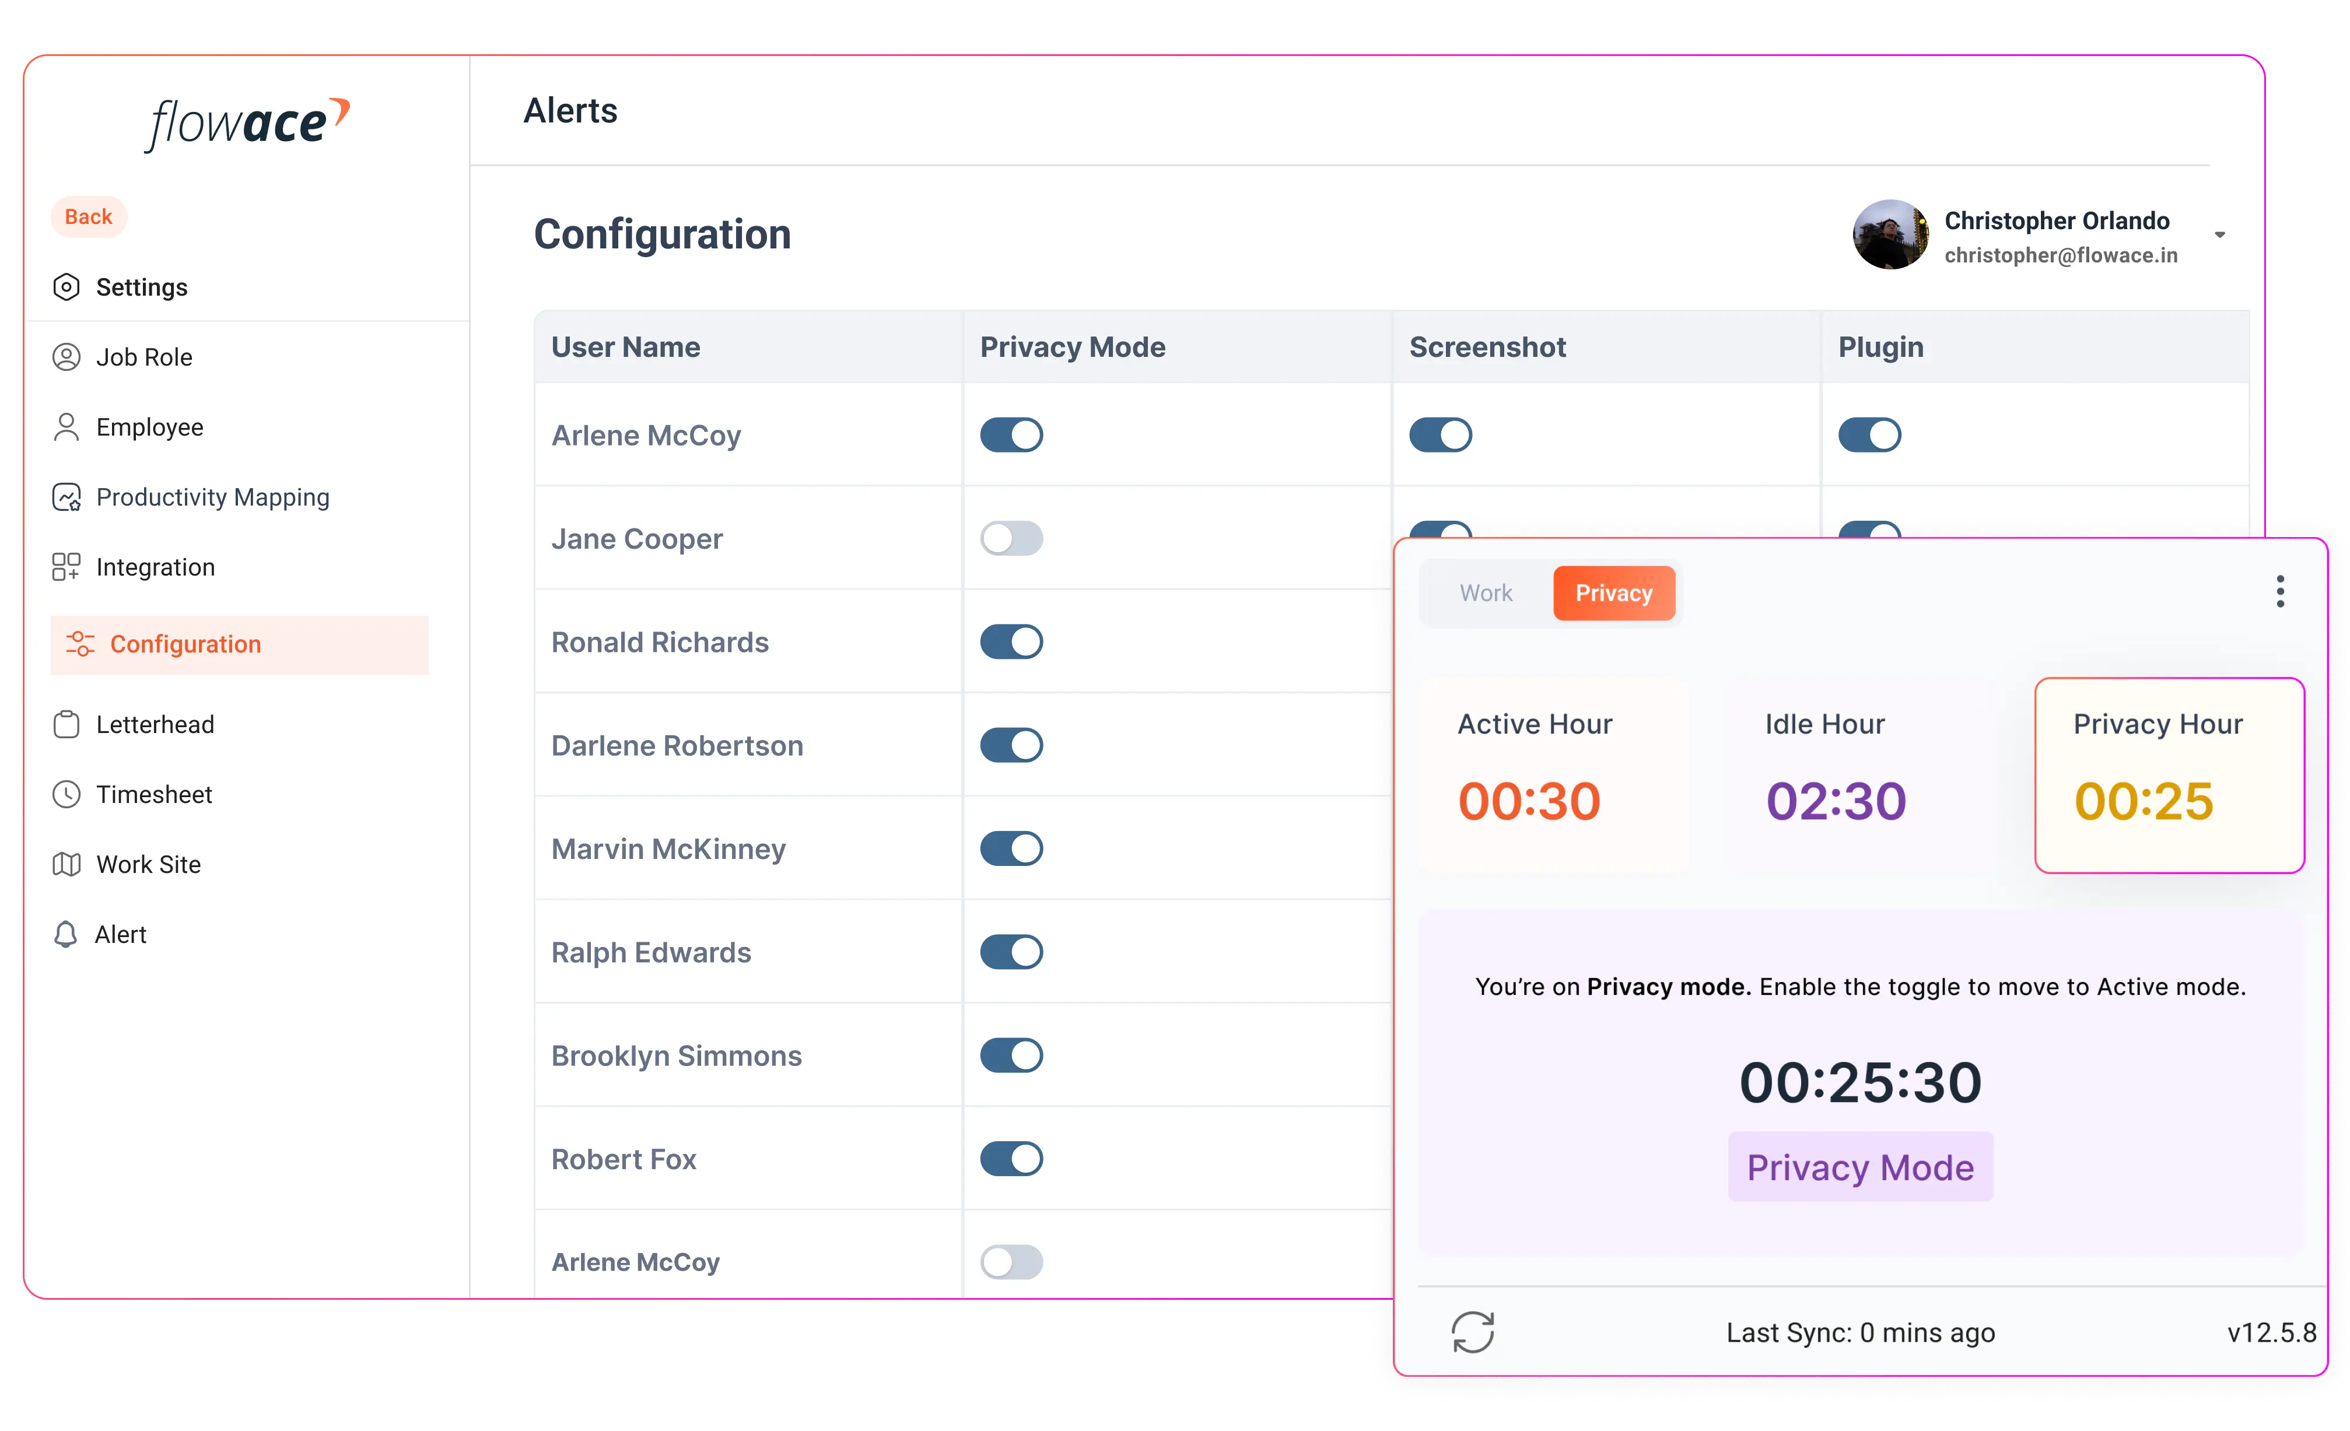This screenshot has height=1431, width=2350.
Task: Toggle Privacy Mode for Brooklyn Simmons
Action: pos(1011,1055)
